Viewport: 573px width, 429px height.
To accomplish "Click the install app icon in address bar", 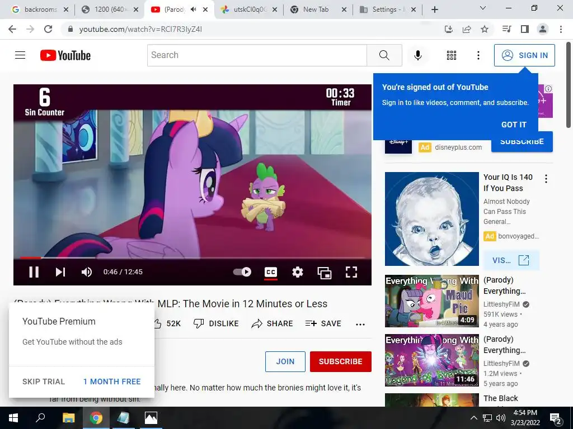I will point(449,29).
